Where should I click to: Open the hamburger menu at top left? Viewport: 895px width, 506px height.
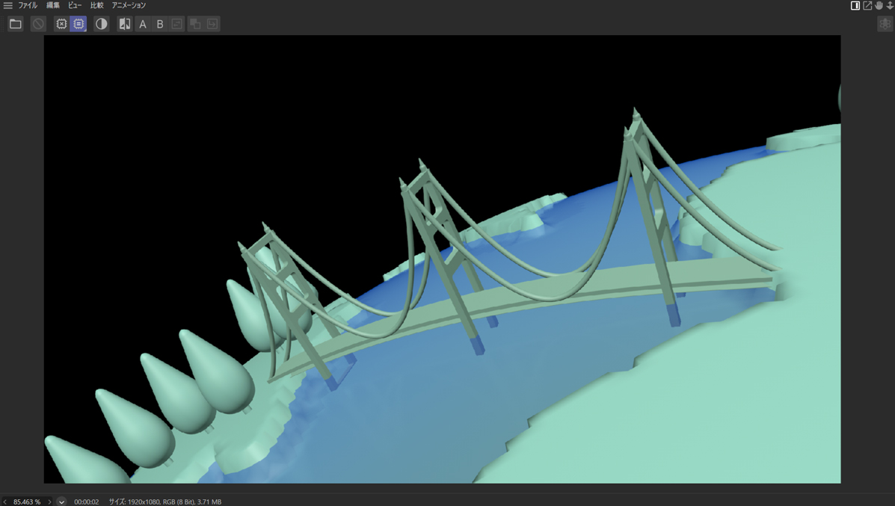[x=7, y=5]
